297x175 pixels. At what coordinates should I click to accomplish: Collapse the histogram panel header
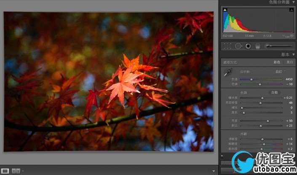tap(293, 2)
